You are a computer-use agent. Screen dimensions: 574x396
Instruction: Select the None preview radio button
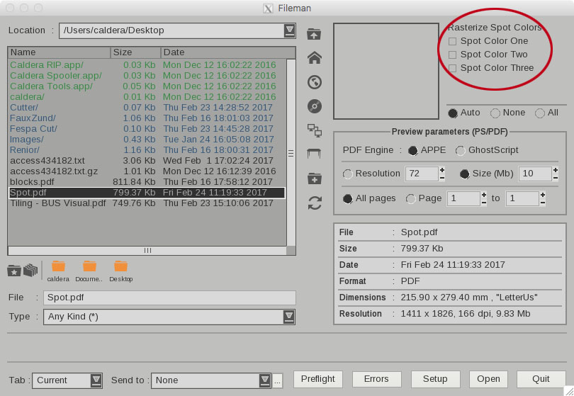495,113
